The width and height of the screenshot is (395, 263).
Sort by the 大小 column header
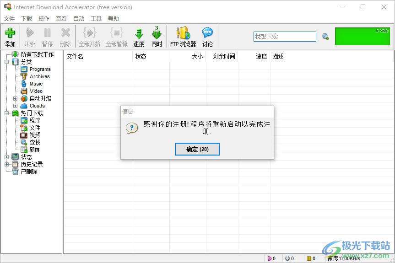(x=188, y=56)
